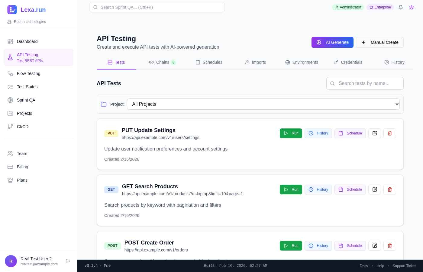
Task: Schedule the GET Search Products test
Action: tap(350, 189)
